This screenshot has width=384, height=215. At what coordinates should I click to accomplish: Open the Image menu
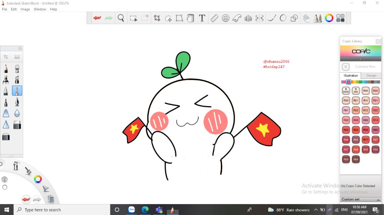(x=25, y=9)
